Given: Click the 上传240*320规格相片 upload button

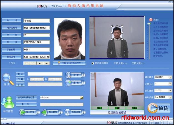Looking at the screenshot, I should (x=69, y=63).
